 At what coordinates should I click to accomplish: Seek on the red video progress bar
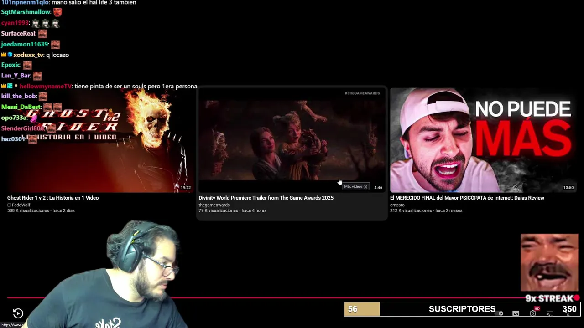tap(292, 298)
